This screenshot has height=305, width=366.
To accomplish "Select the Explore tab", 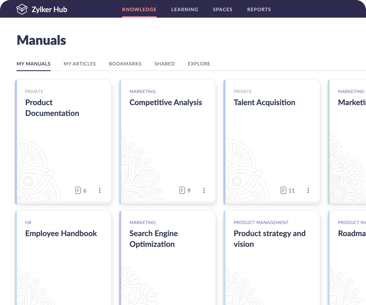I will point(199,64).
